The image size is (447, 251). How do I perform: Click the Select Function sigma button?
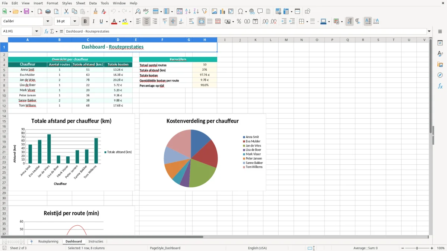[x=52, y=31]
